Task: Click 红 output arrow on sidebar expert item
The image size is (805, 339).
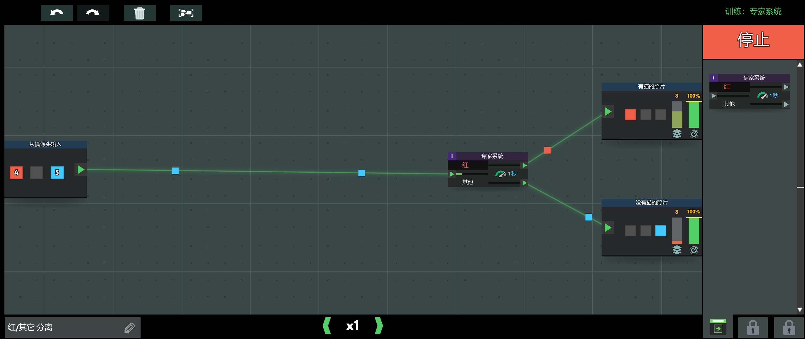Action: (786, 87)
